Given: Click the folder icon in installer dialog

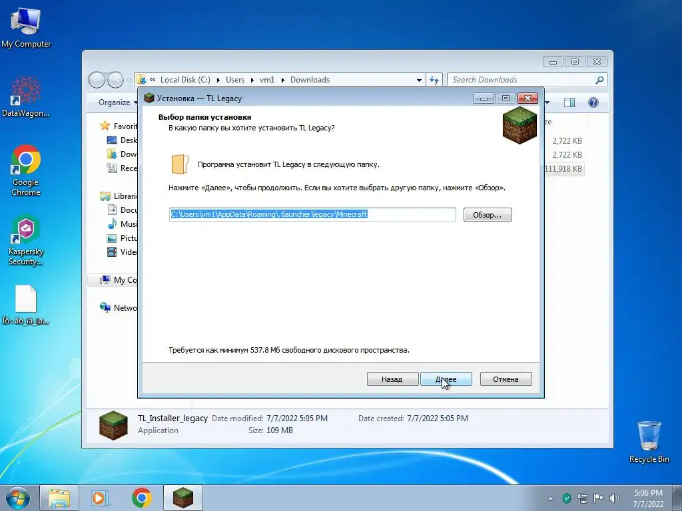Looking at the screenshot, I should coord(180,165).
